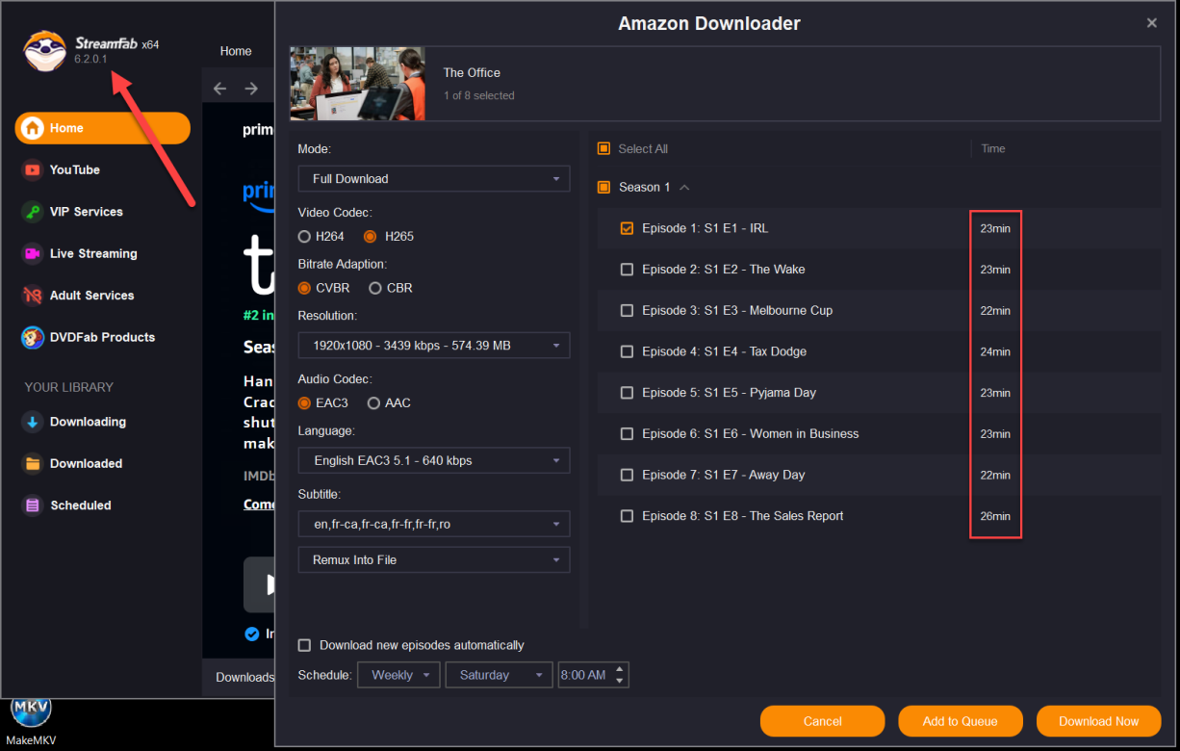Click The Office thumbnail image
The width and height of the screenshot is (1180, 751).
pyautogui.click(x=358, y=84)
